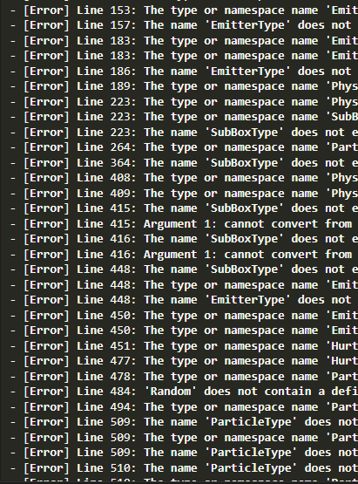Select the Line 451 'Hurt' namespace error
358x484 pixels.
[x=184, y=346]
